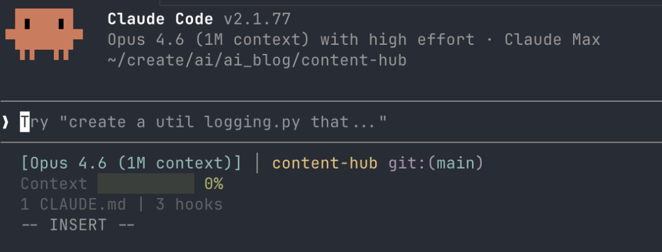Click the git:(main) branch indicator
The width and height of the screenshot is (662, 252).
click(x=436, y=164)
